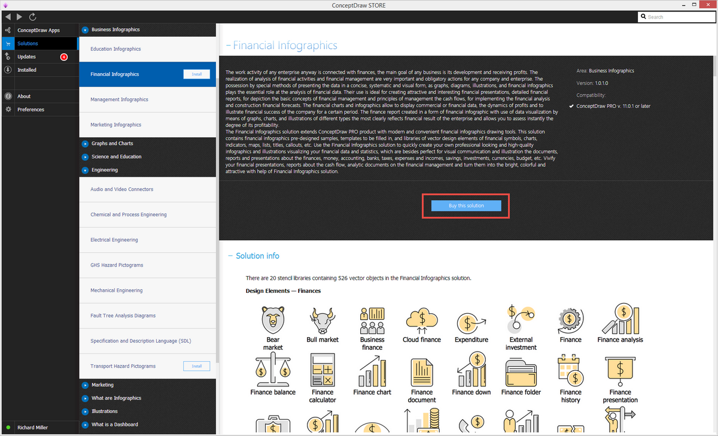
Task: Open Fault Tree Analysis Diagrams solution
Action: [x=147, y=316]
